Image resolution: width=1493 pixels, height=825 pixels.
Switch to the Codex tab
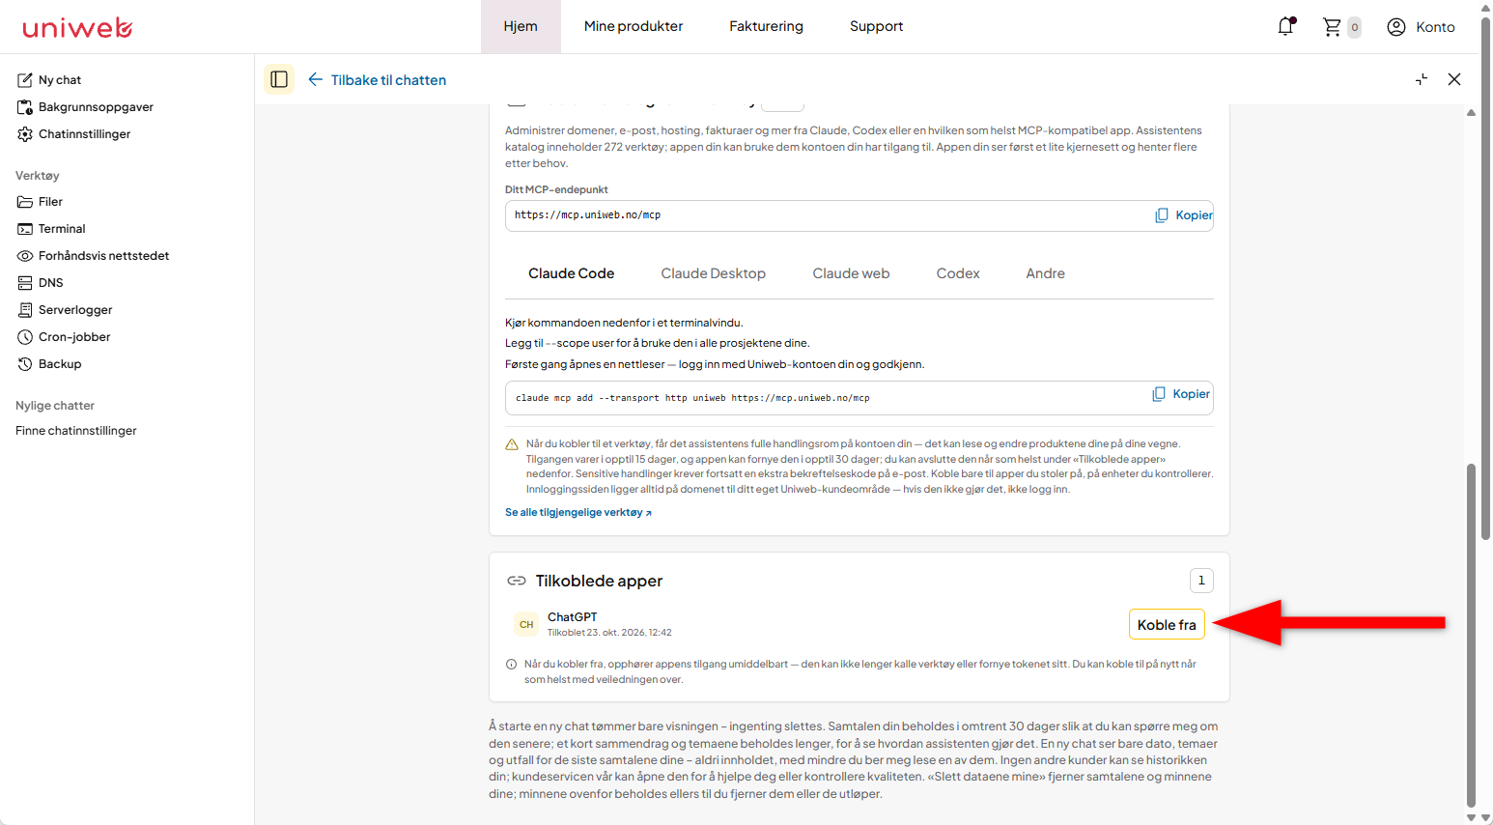[958, 273]
